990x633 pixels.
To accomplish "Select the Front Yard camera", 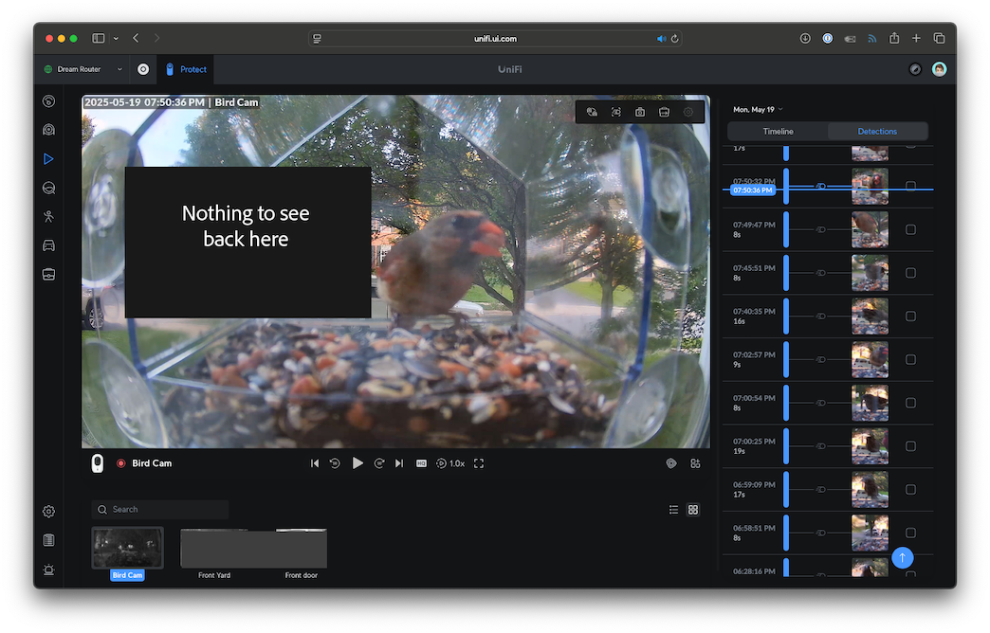I will pyautogui.click(x=214, y=551).
